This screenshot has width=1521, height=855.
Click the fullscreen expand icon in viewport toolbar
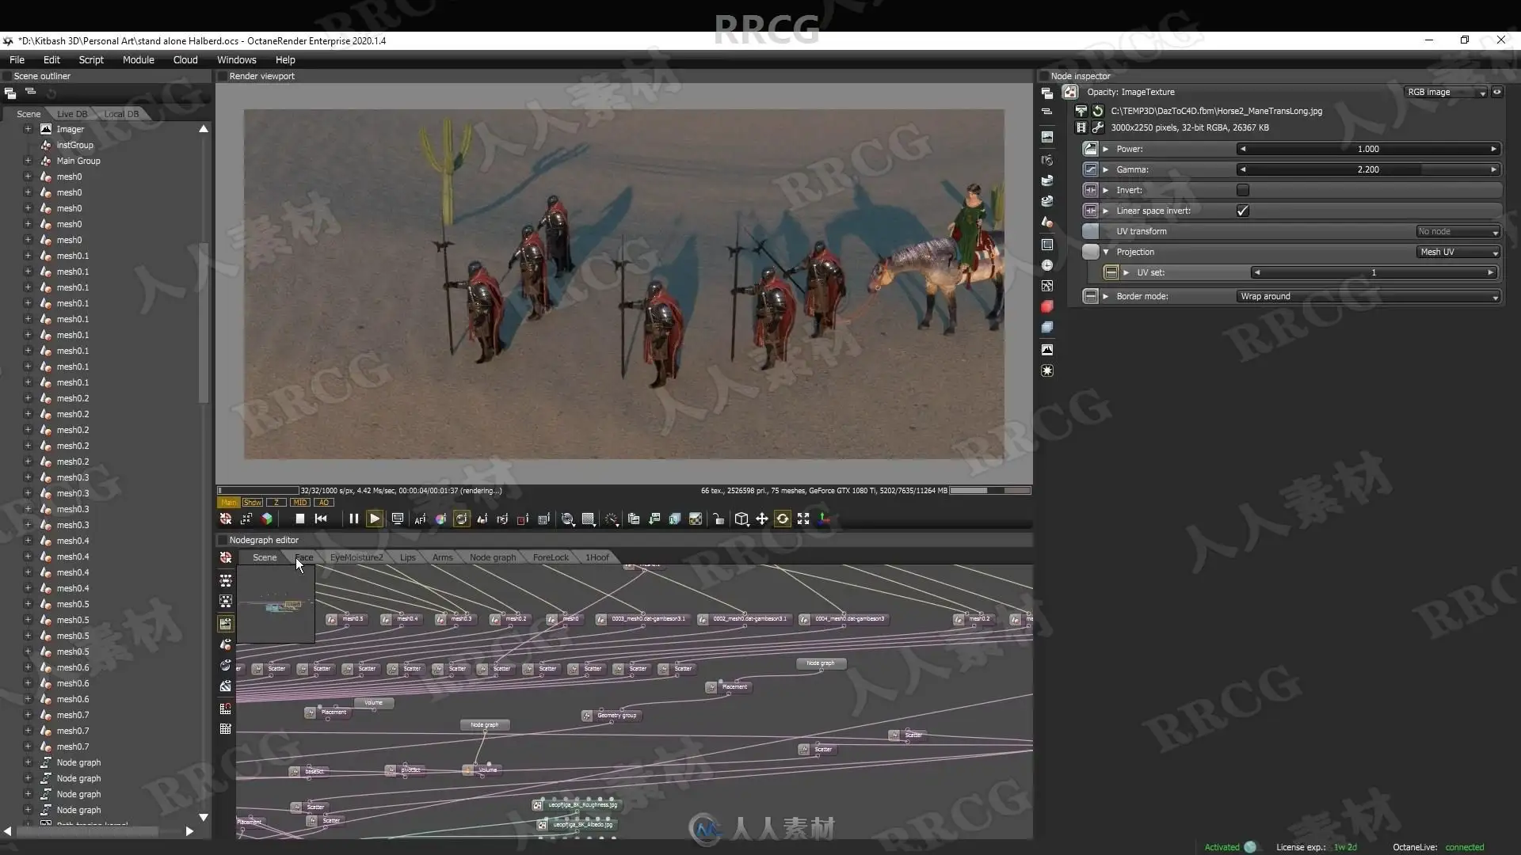803,519
